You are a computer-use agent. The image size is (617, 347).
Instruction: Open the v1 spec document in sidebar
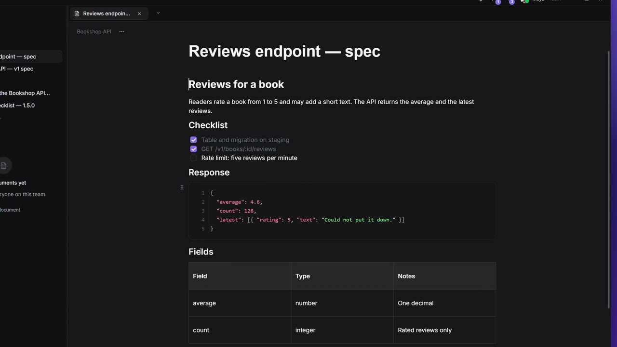tap(17, 69)
